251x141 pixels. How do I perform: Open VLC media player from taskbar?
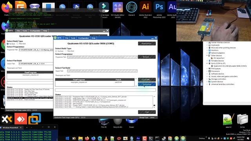click(106, 138)
